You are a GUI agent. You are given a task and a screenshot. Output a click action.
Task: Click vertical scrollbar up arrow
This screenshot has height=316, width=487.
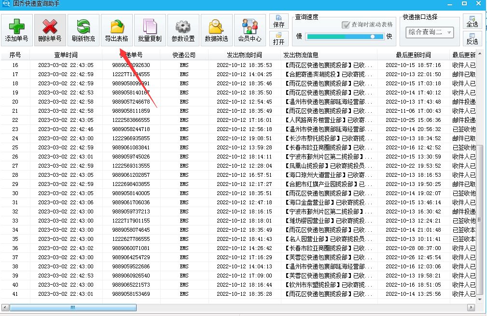click(x=480, y=54)
